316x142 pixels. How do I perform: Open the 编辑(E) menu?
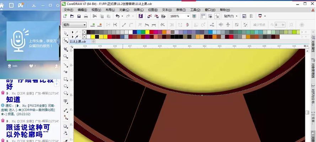[x=82, y=10]
